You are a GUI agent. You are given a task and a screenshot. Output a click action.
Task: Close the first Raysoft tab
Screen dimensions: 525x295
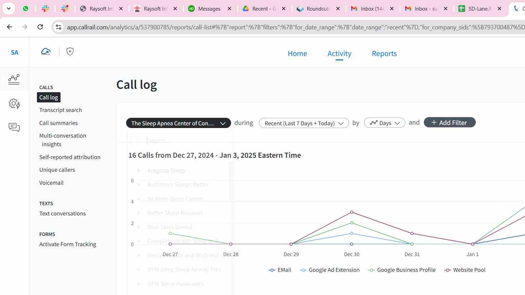click(x=121, y=9)
